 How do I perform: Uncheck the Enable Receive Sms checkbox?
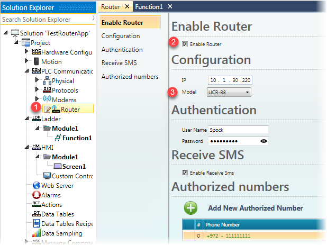tap(185, 173)
